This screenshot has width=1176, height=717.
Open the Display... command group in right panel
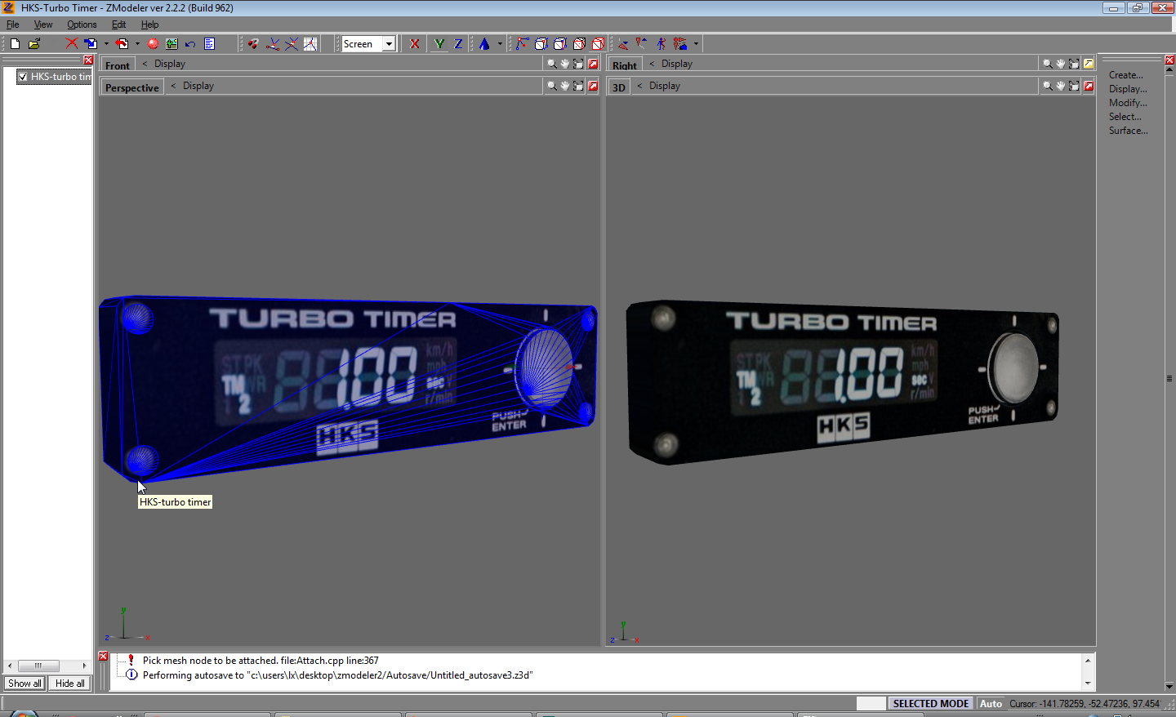1128,89
